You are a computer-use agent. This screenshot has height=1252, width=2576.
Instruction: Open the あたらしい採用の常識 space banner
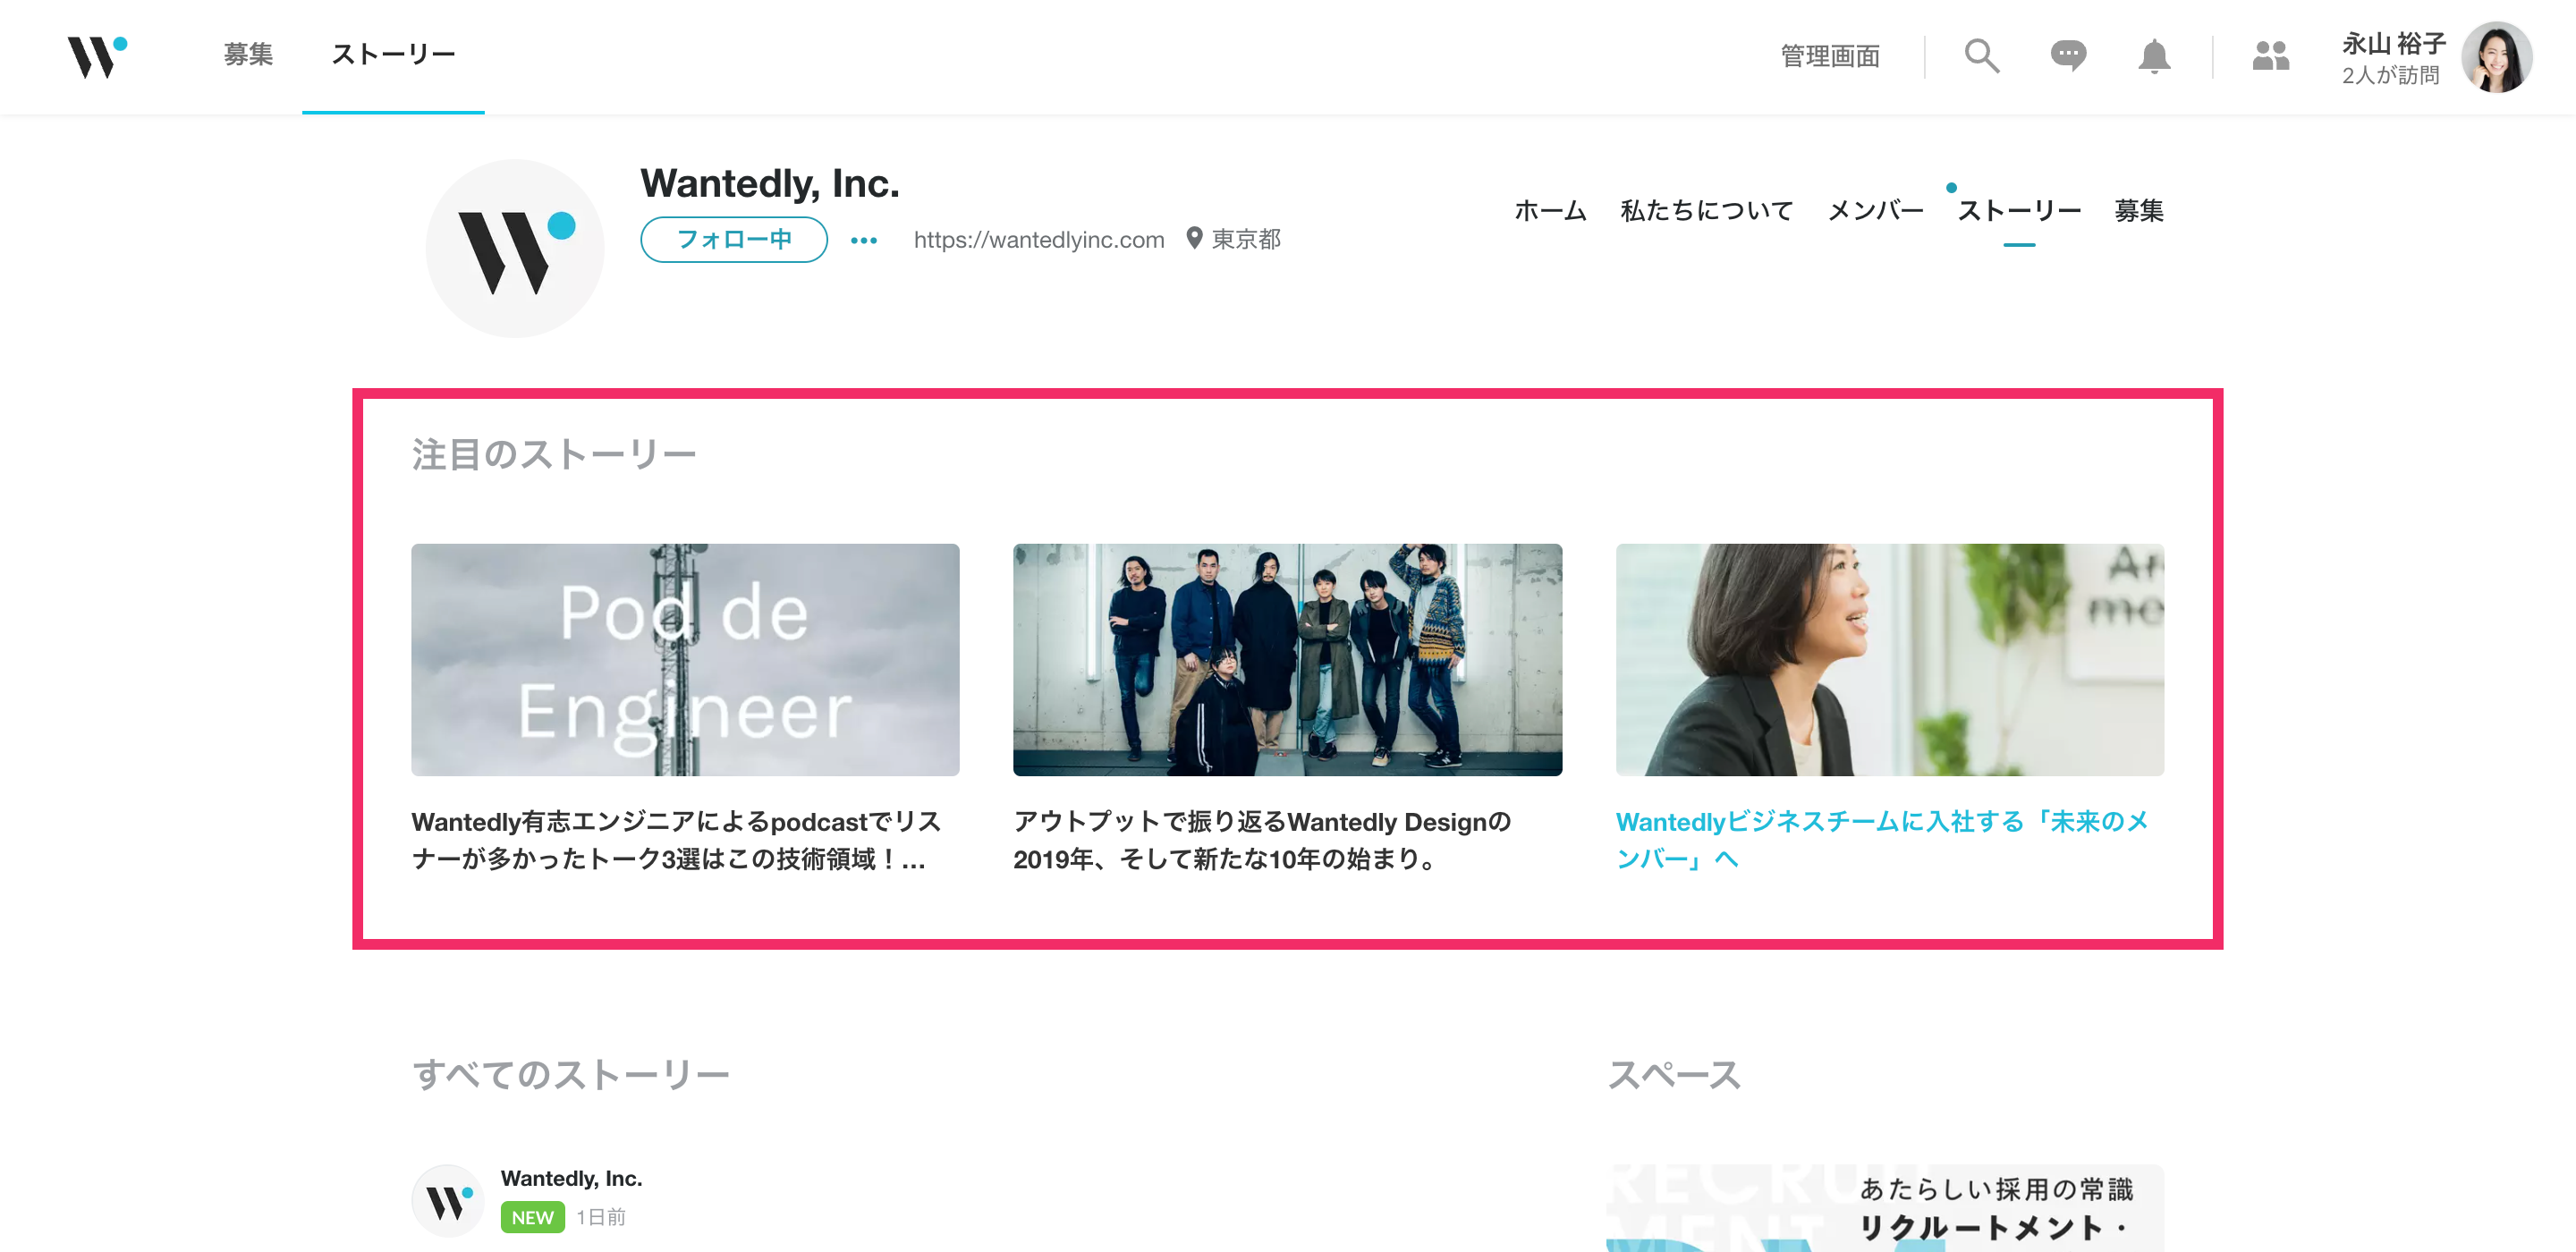[x=1885, y=1208]
